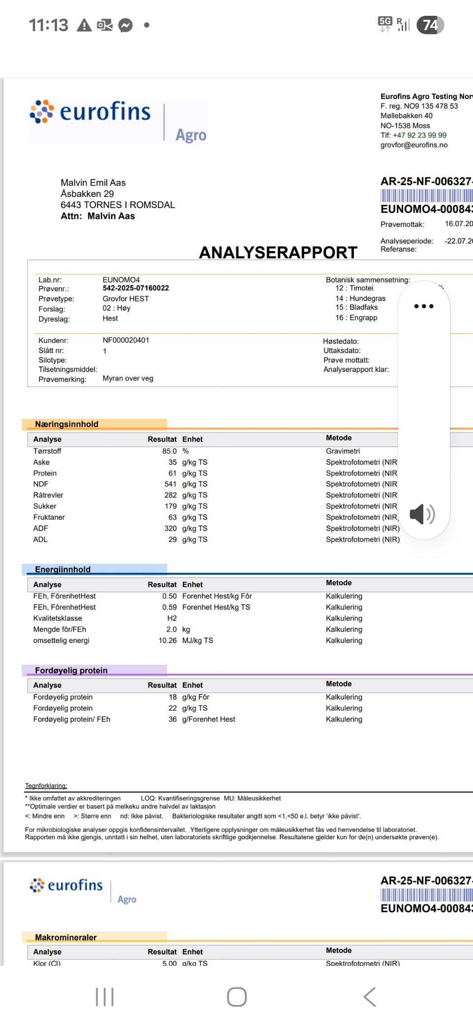Tap the ADL row label

40,539
